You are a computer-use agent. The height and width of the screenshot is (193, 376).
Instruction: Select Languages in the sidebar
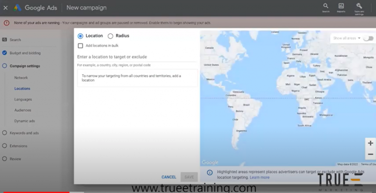[23, 100]
